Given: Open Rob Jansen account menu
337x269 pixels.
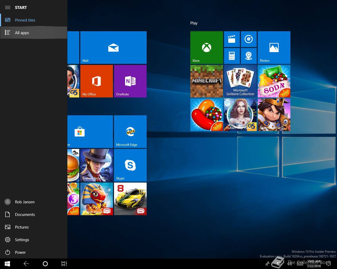Looking at the screenshot, I should click(x=24, y=202).
